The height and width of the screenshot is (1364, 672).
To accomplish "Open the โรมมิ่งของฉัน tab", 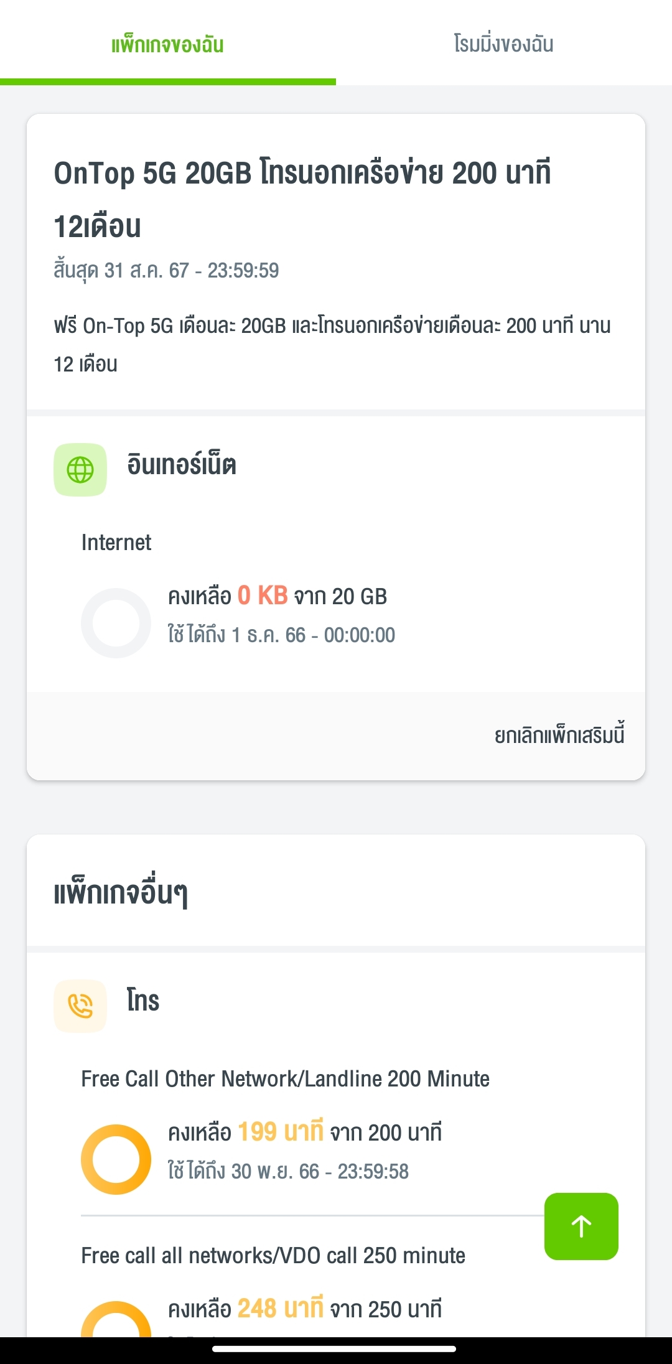I will [503, 45].
